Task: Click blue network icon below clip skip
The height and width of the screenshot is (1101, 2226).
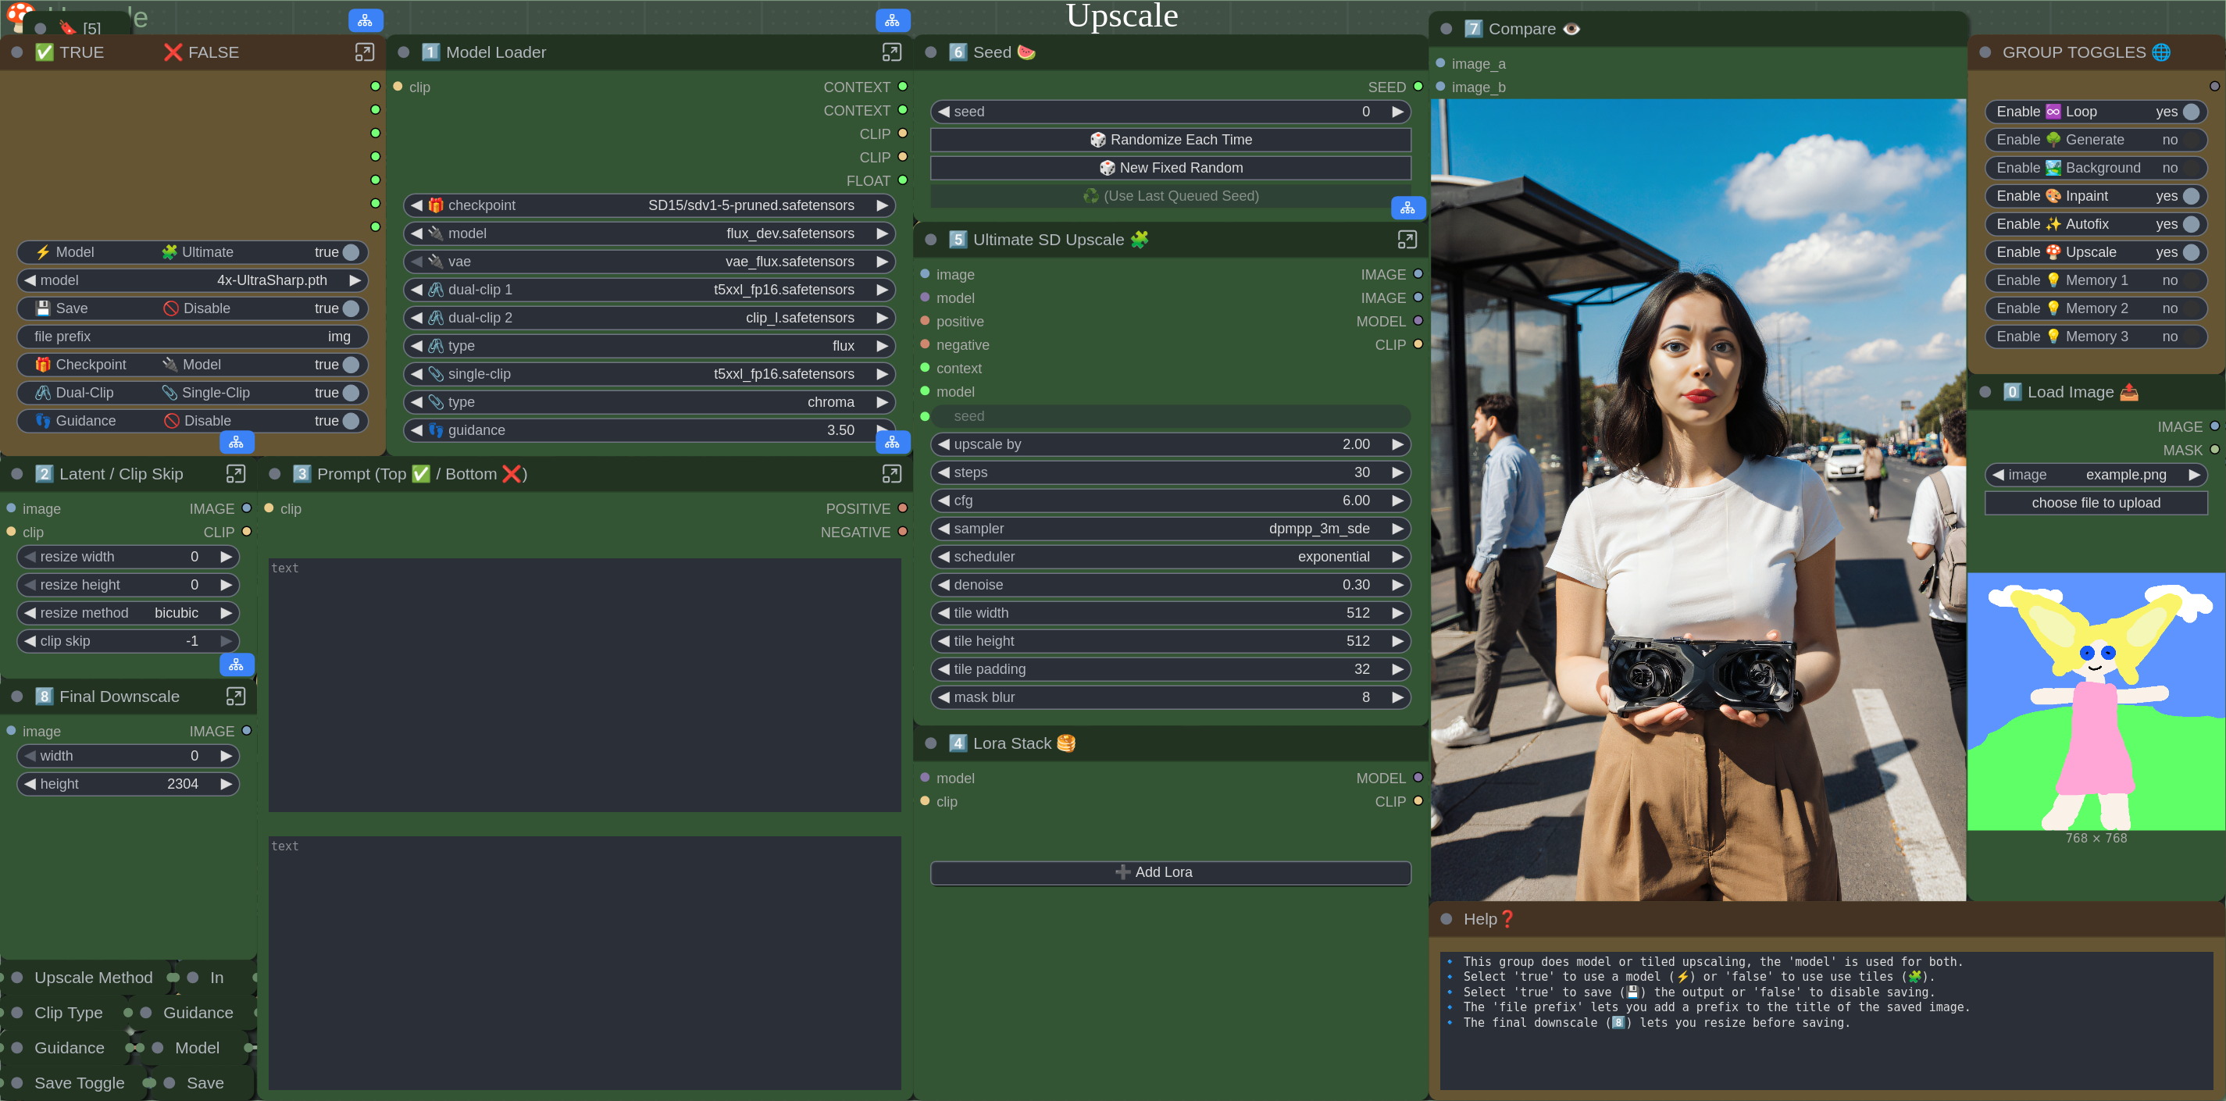Action: click(x=236, y=665)
